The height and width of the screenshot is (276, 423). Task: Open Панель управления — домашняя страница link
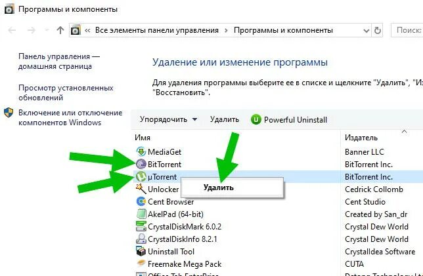click(x=59, y=61)
